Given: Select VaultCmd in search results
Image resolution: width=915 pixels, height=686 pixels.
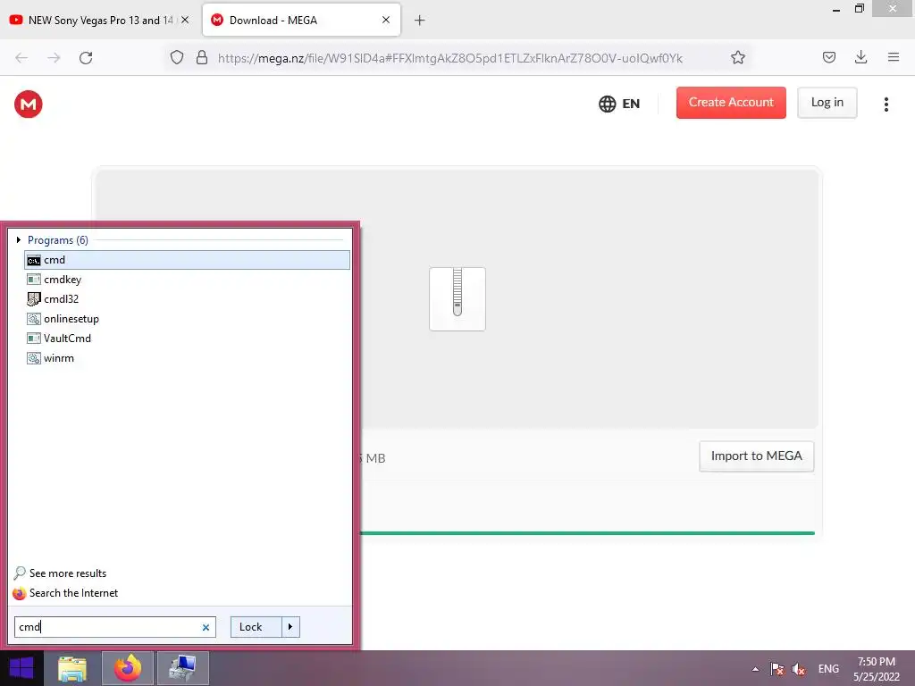Looking at the screenshot, I should pos(187,339).
